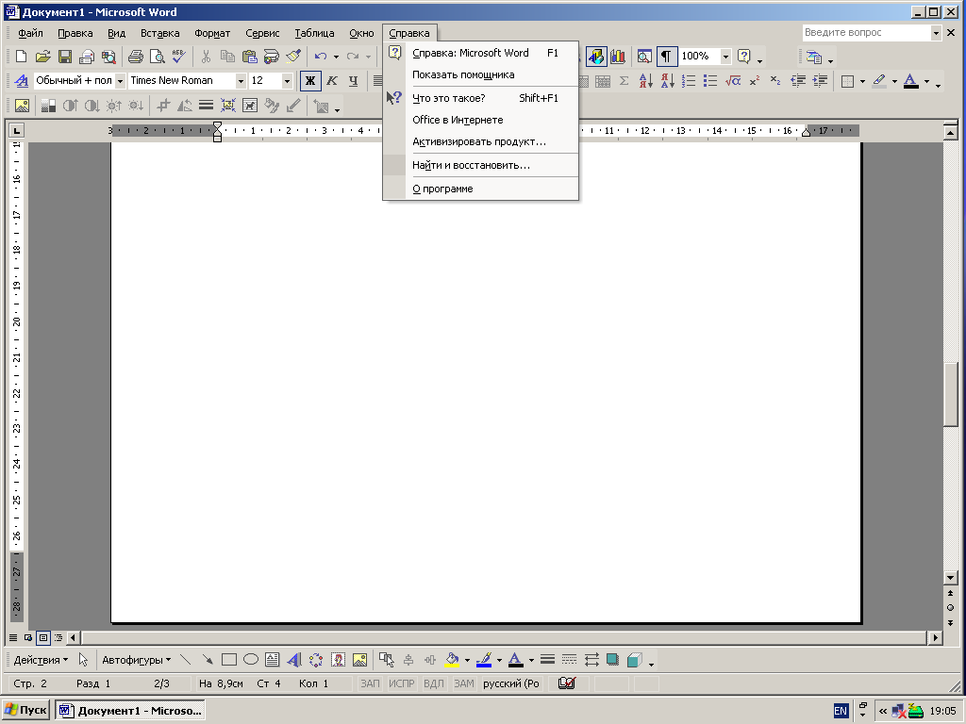Expand the undo history arrow
966x724 pixels.
(336, 57)
